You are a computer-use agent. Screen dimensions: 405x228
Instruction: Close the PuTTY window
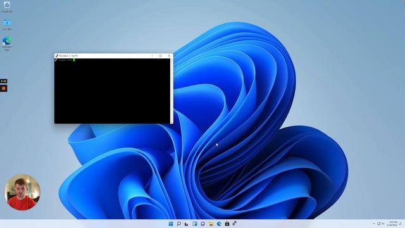pyautogui.click(x=169, y=56)
